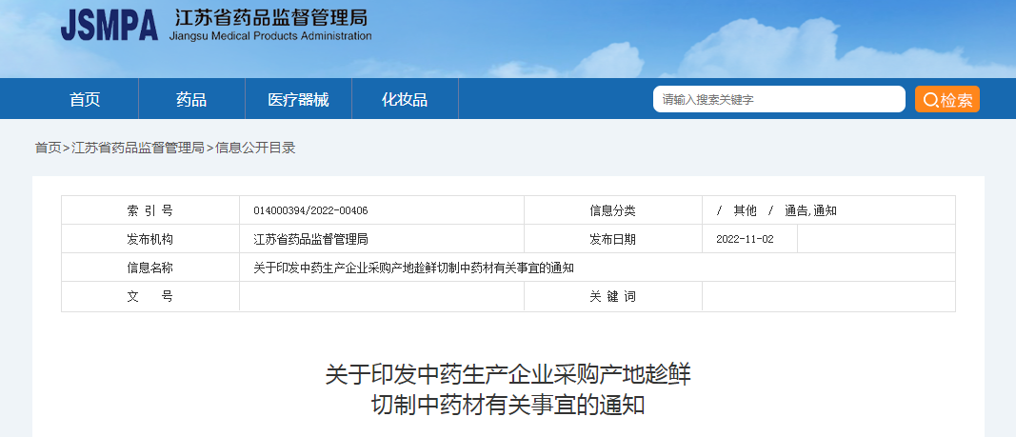
Task: Open the 医疗器械 navigation tab
Action: click(298, 99)
